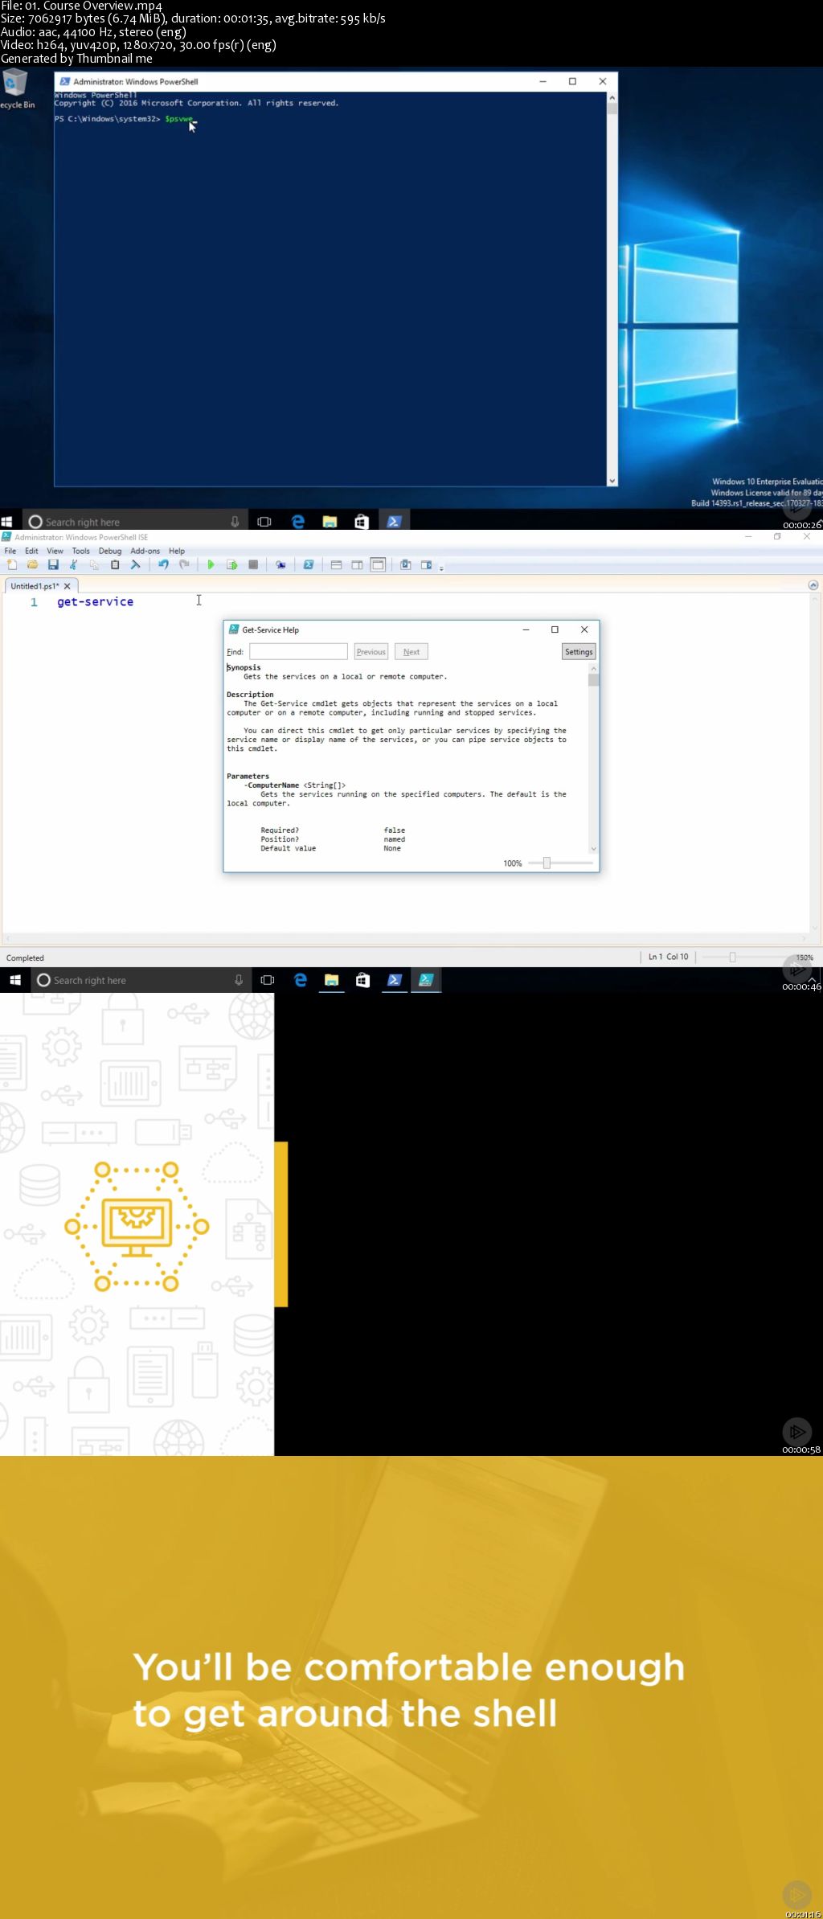
Task: Open the Tools menu in PowerShell ISE
Action: (81, 551)
